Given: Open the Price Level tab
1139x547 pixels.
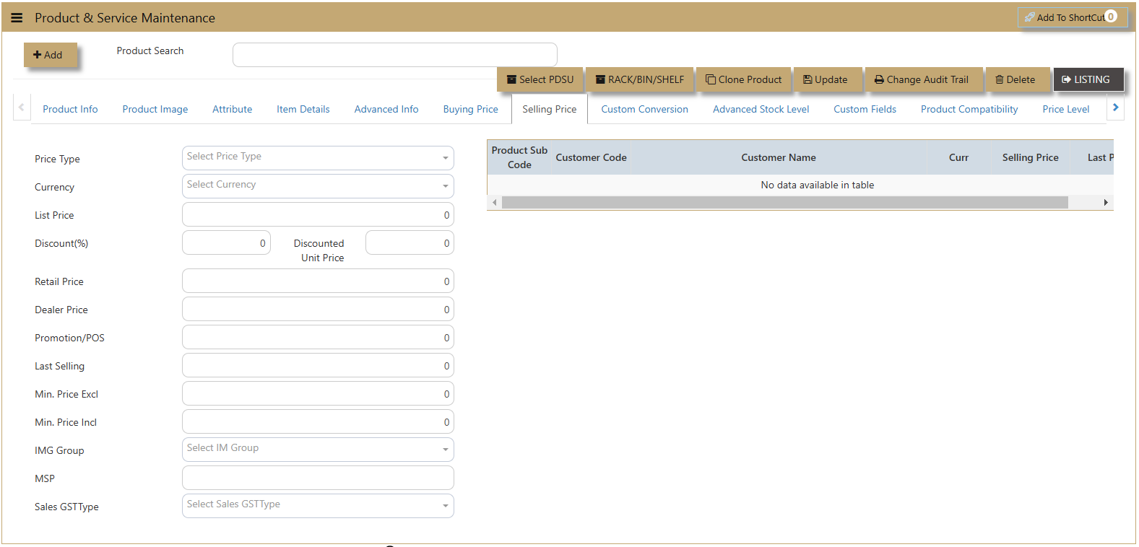Looking at the screenshot, I should (1066, 109).
